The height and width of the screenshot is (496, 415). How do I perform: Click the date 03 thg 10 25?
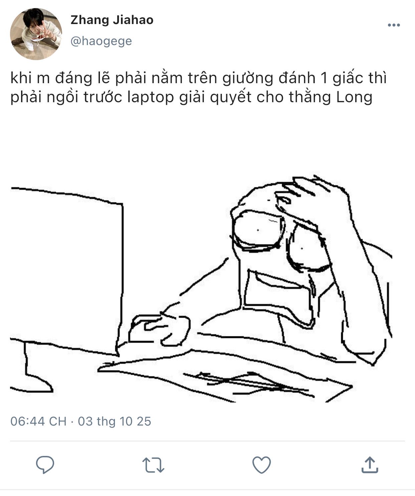[115, 421]
